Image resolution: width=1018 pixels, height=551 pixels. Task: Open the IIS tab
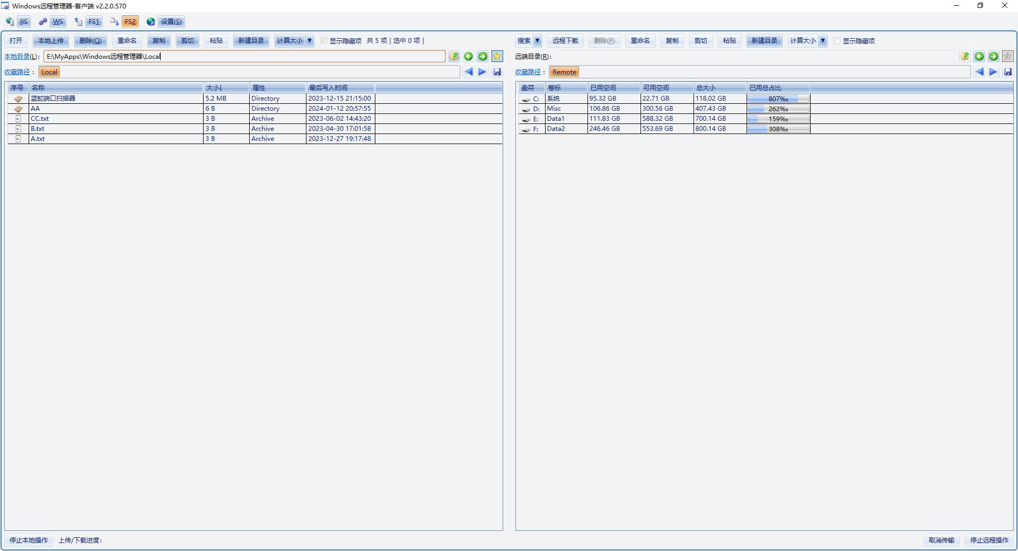pos(24,22)
